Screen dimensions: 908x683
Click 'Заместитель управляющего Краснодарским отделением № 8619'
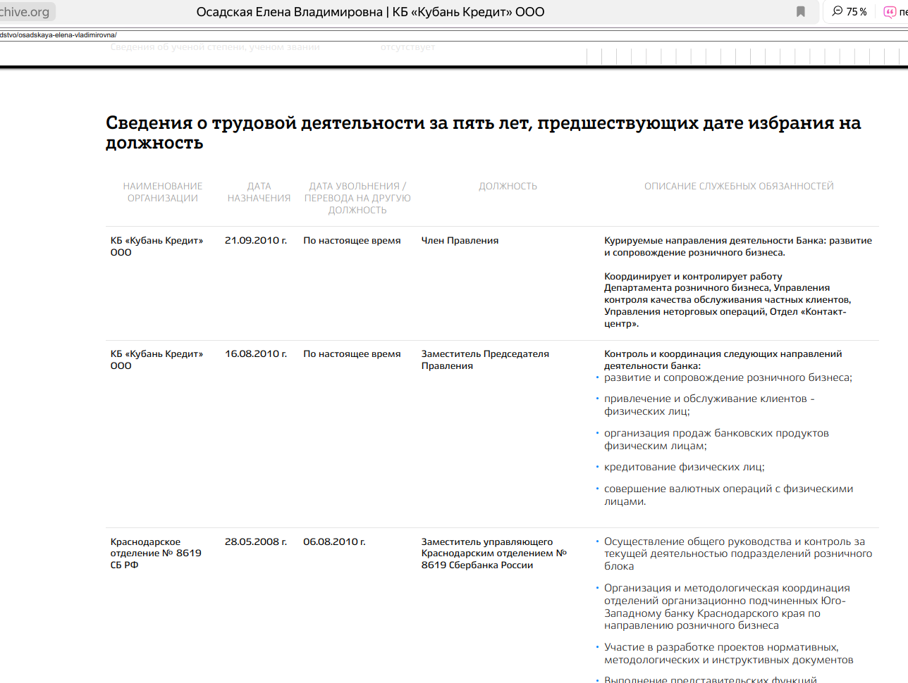pos(494,553)
